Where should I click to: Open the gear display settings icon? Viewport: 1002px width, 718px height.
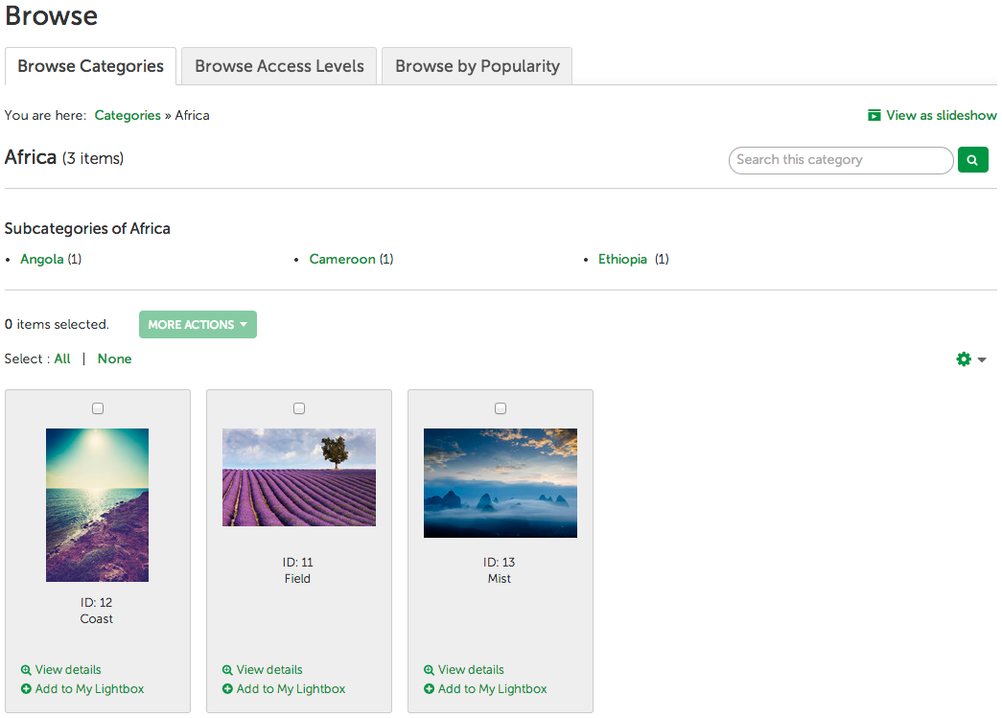pos(964,359)
